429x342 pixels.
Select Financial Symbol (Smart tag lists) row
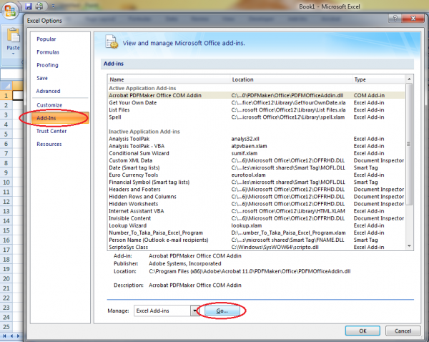[x=256, y=182]
